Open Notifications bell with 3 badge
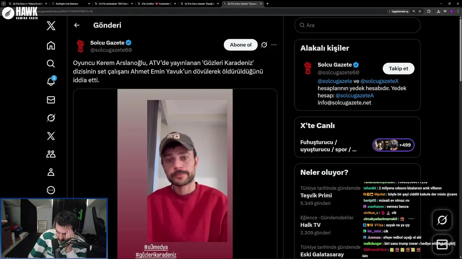This screenshot has height=259, width=462. 51,82
